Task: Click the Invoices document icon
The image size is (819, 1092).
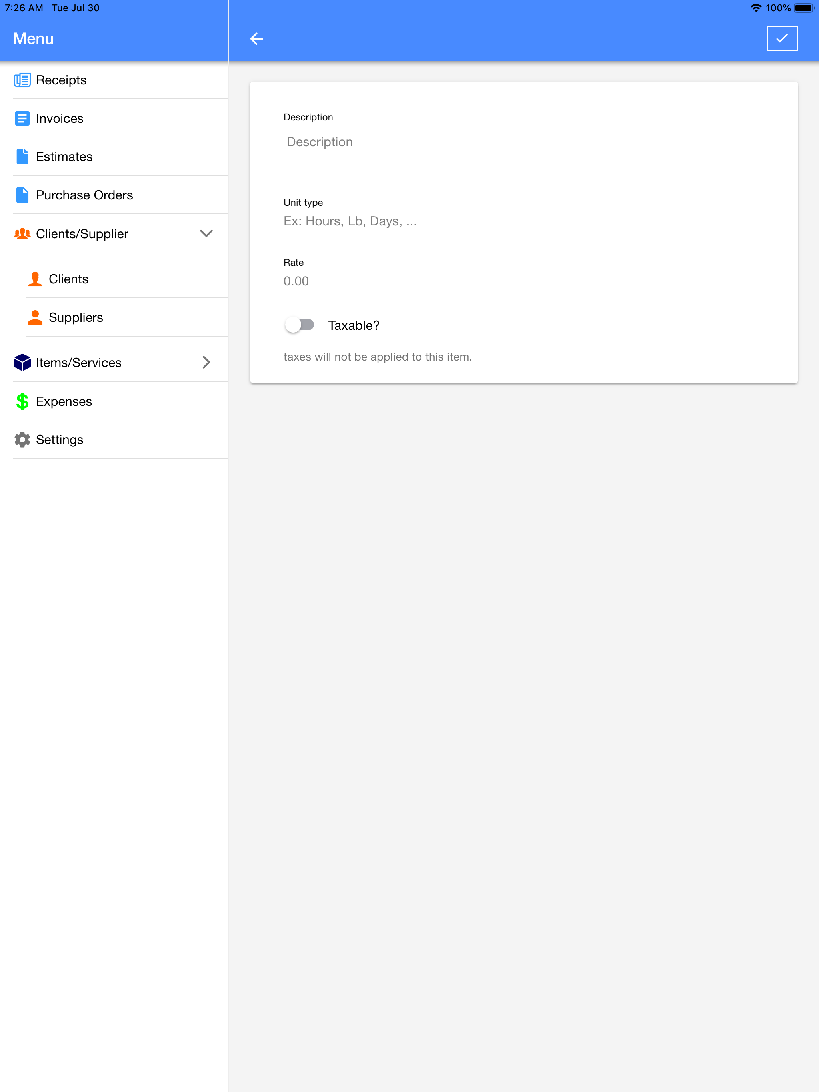Action: pyautogui.click(x=22, y=118)
